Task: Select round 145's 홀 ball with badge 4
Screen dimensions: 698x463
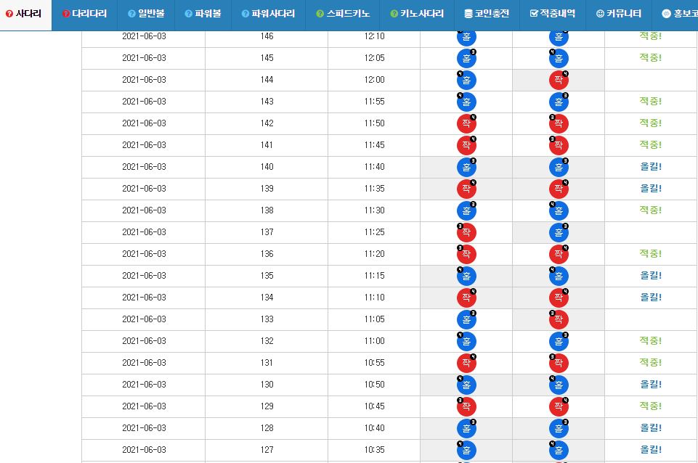Action: point(559,58)
